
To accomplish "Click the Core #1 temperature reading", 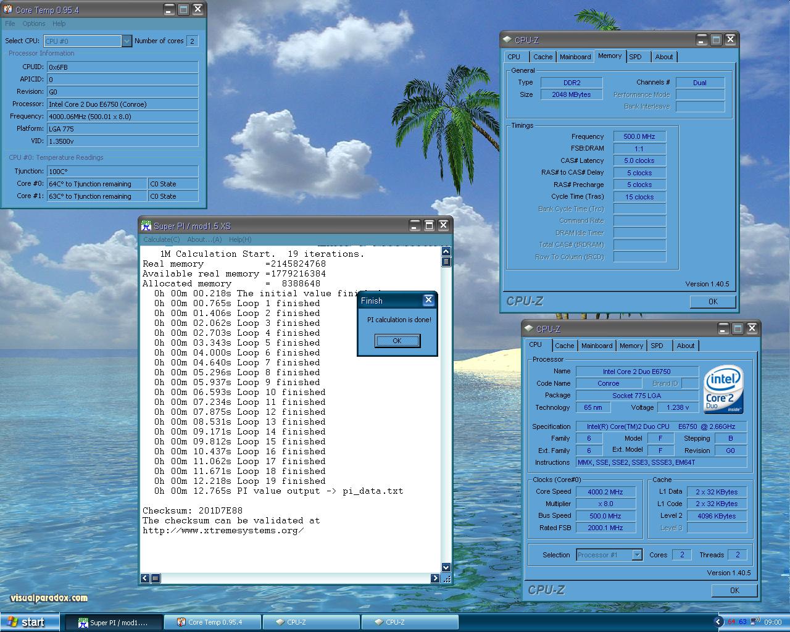I will (97, 196).
